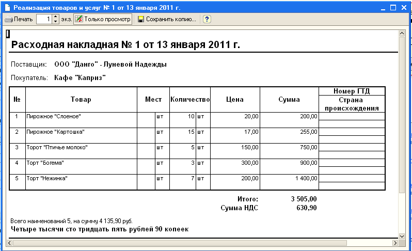Select the Расходная накладная heading text
Screen dimensions: 412x251
pyautogui.click(x=125, y=45)
